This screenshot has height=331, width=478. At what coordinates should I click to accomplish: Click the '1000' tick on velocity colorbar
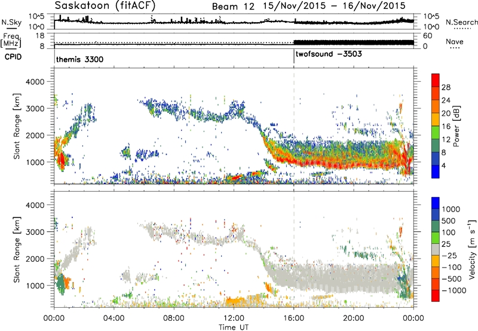[451, 209]
